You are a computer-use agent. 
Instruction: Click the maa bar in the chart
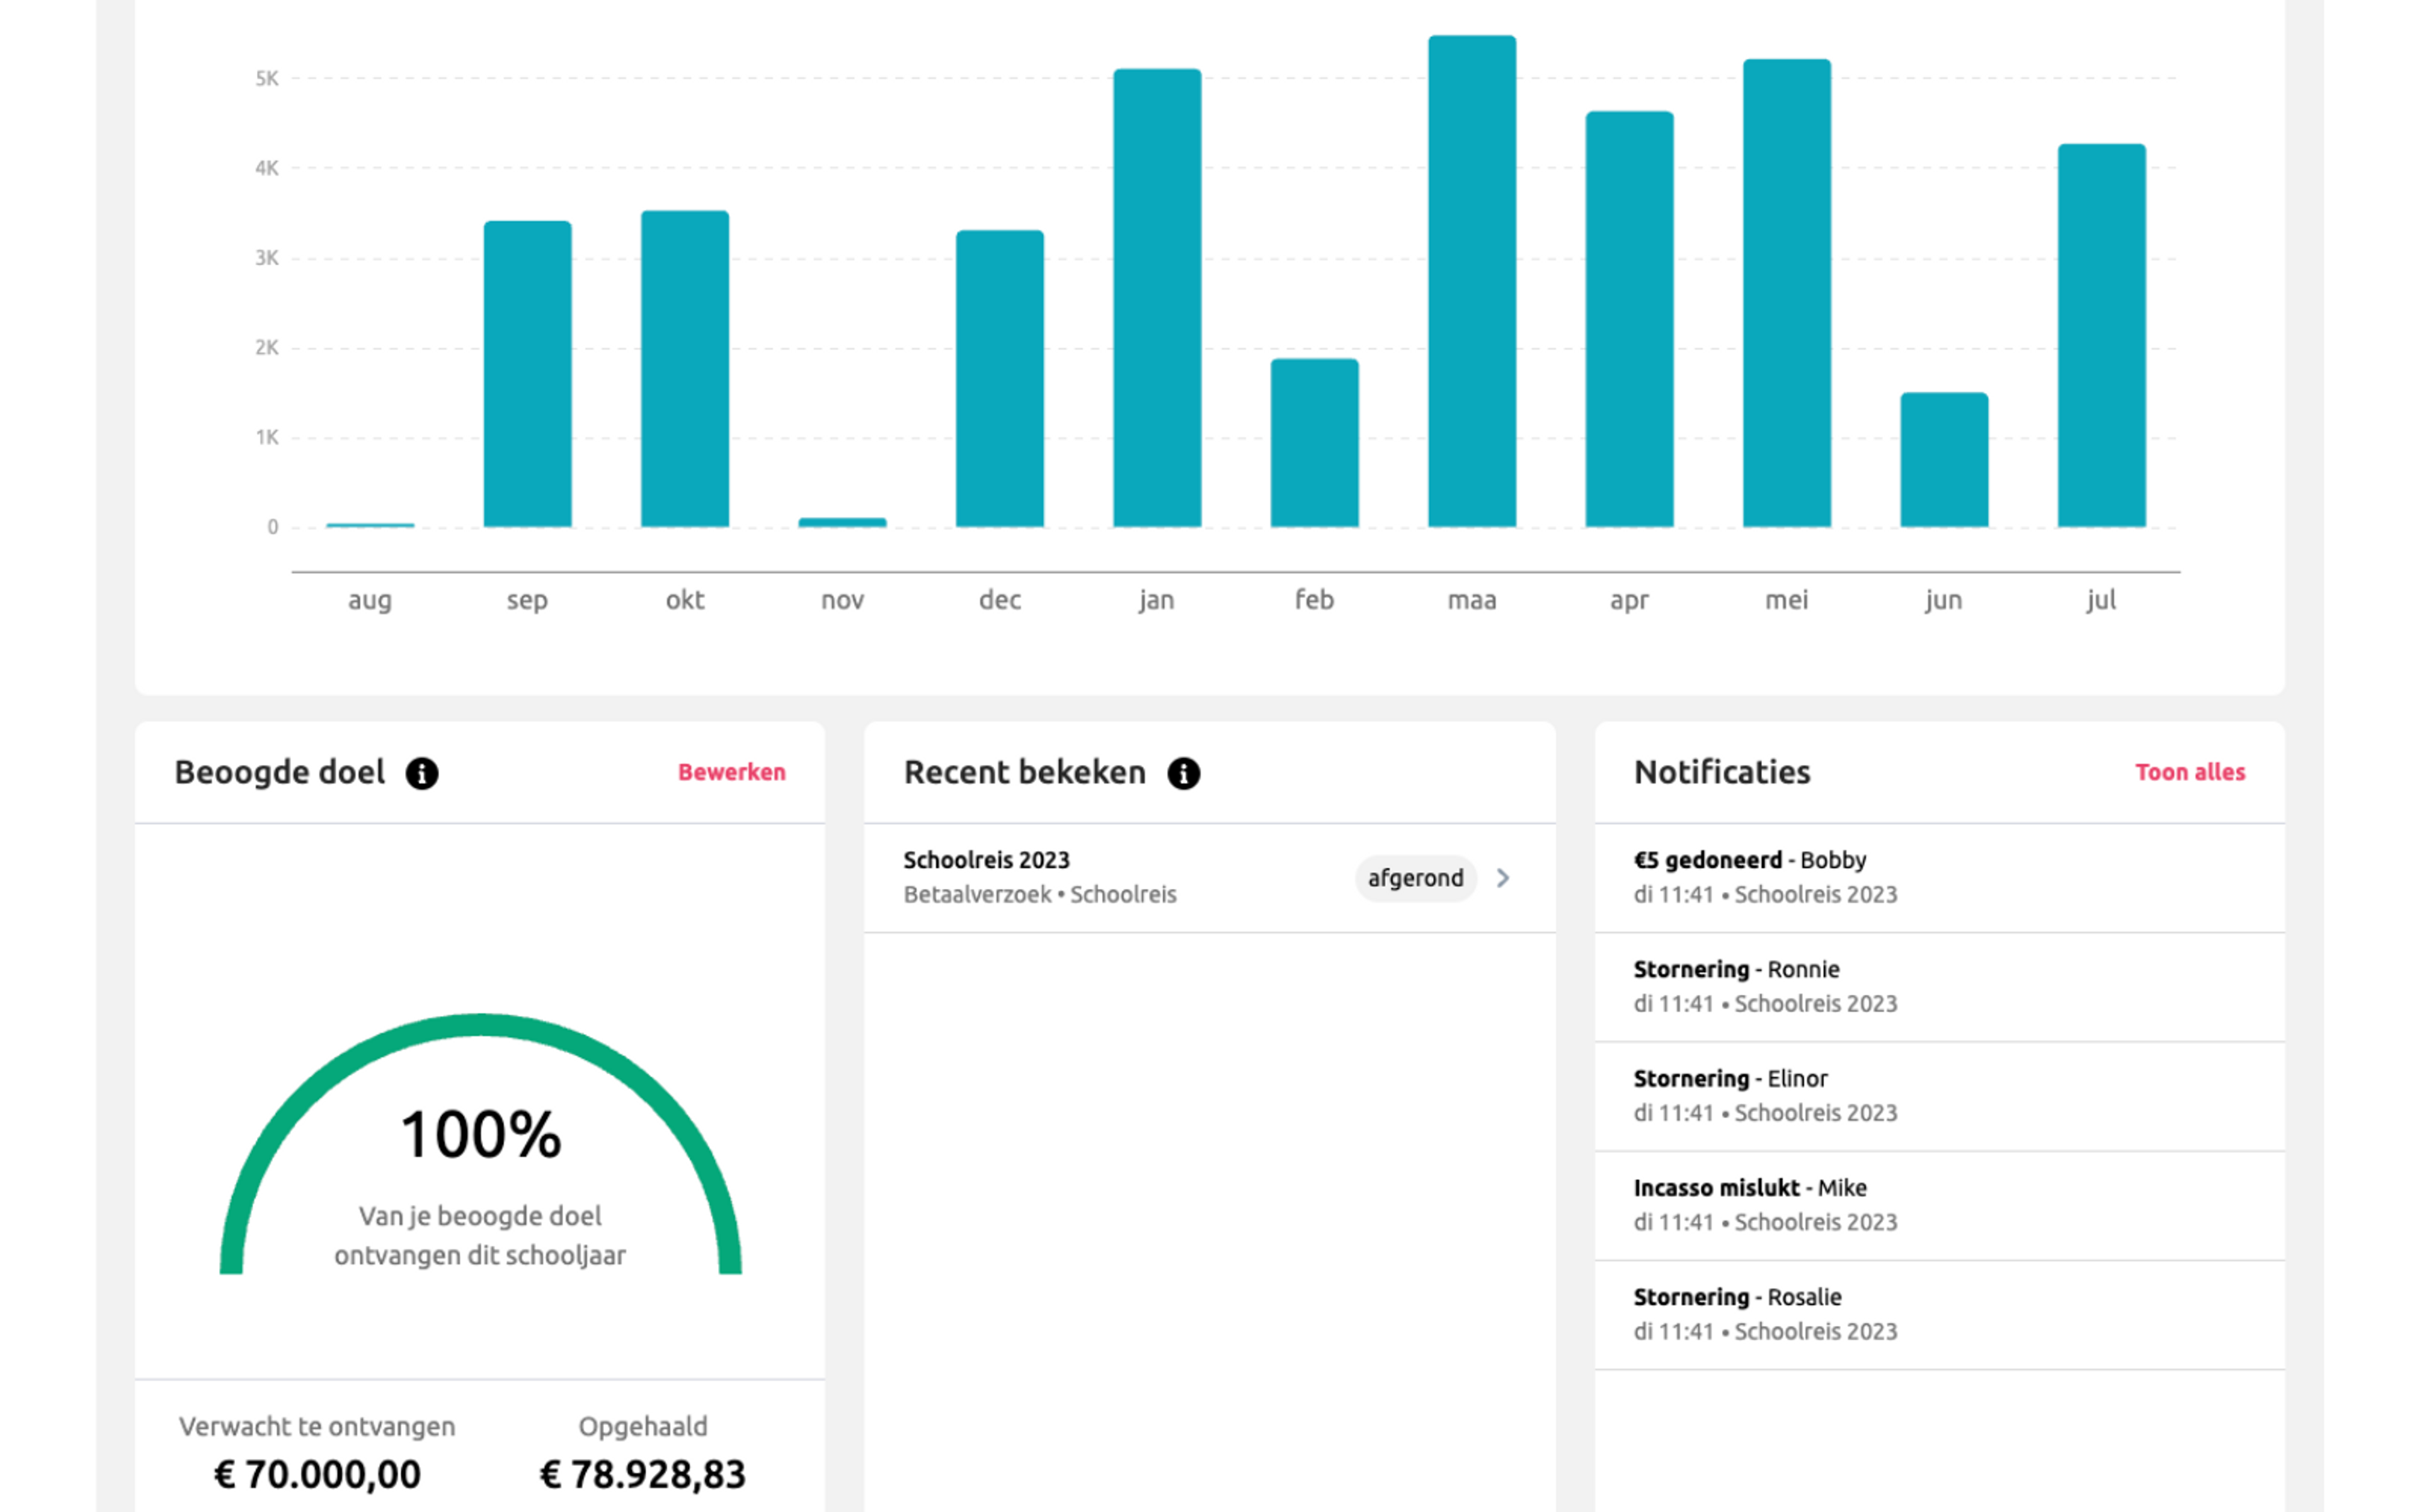[x=1472, y=281]
